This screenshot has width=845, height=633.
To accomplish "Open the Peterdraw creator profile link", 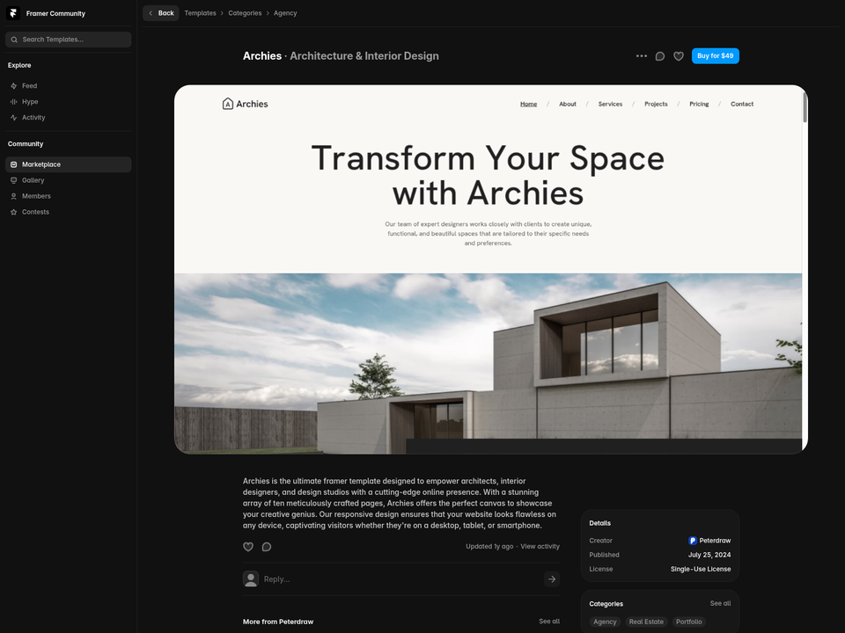I will point(709,541).
